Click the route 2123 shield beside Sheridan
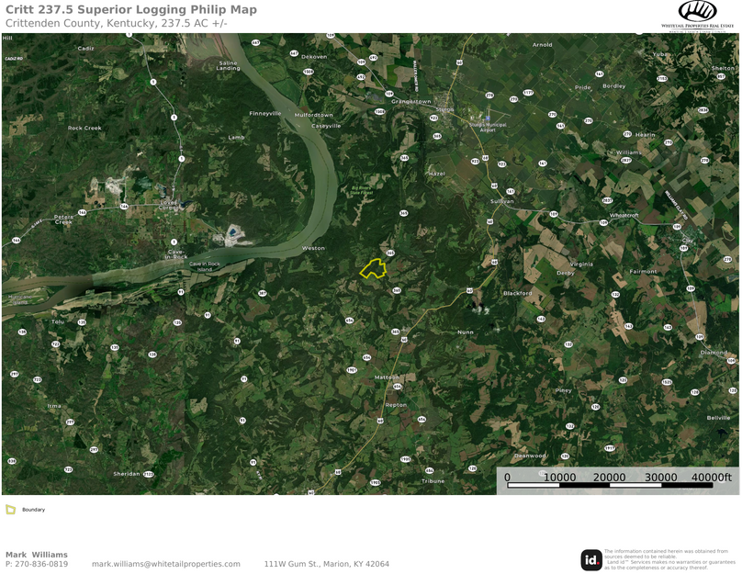The width and height of the screenshot is (742, 574). (x=149, y=474)
